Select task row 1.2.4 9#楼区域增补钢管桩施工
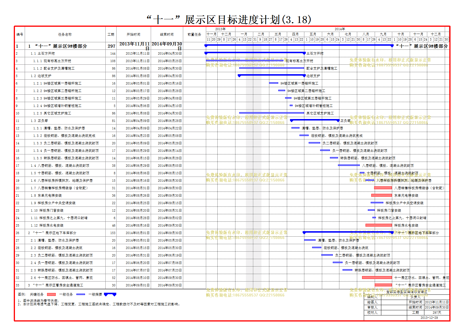Screen dimensions: 464x335 [x=110, y=106]
